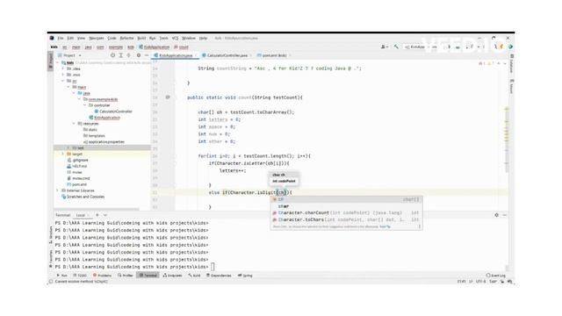Select the mvnw.cmd file
The height and width of the screenshot is (316, 562).
(78, 178)
